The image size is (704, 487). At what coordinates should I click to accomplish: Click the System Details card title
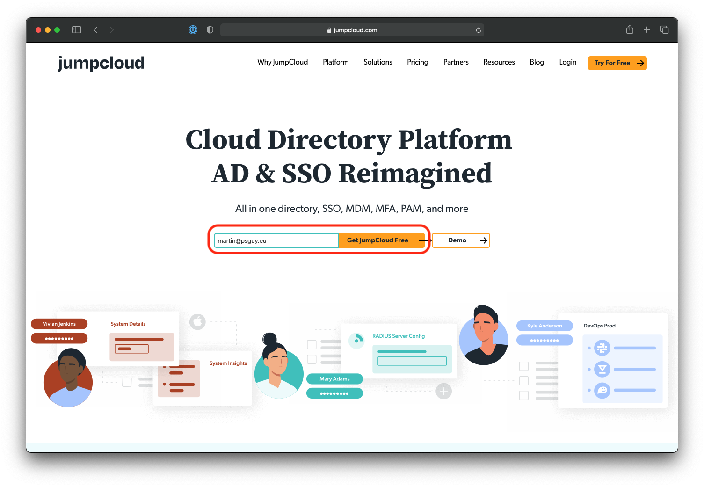pyautogui.click(x=128, y=324)
